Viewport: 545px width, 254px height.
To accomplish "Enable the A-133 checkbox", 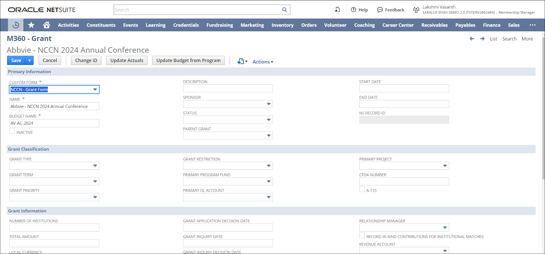I will pyautogui.click(x=362, y=189).
